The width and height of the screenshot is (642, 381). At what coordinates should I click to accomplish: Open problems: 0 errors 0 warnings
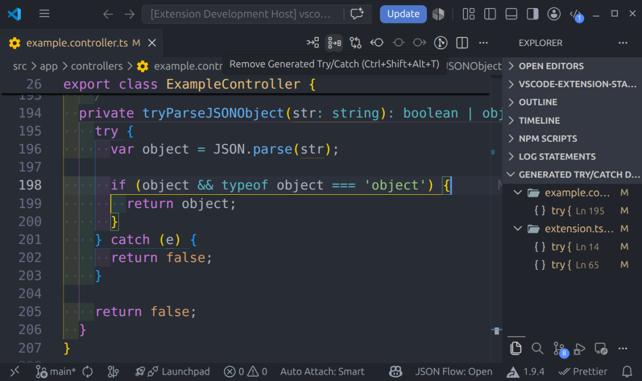246,371
